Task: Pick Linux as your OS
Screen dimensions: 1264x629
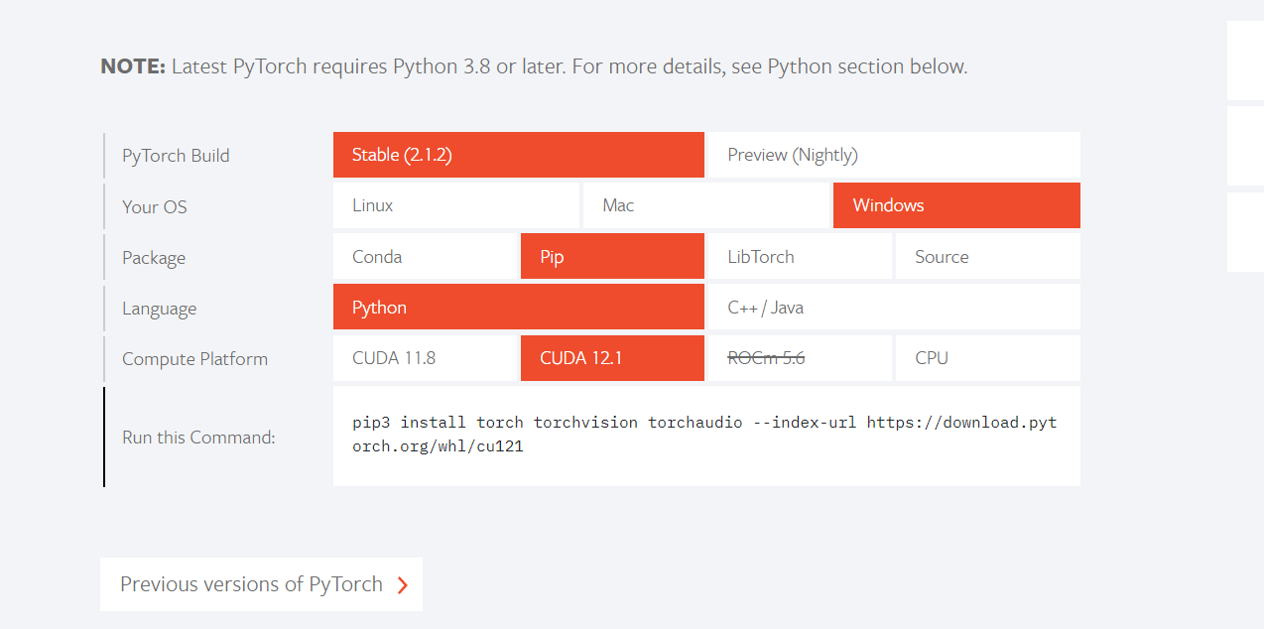Action: click(x=456, y=205)
